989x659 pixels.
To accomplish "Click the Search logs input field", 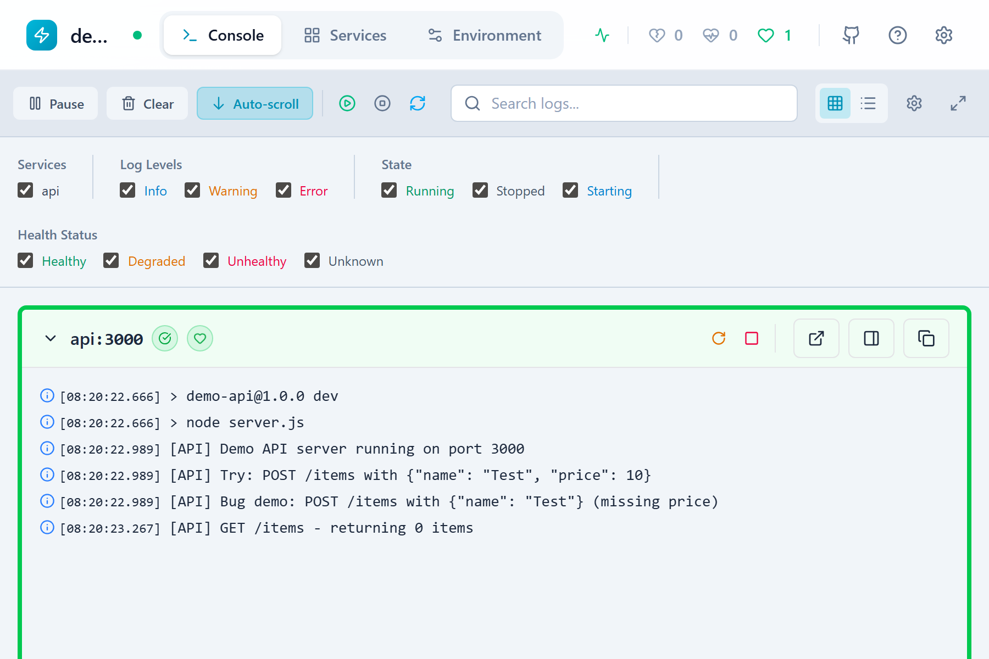I will point(623,103).
